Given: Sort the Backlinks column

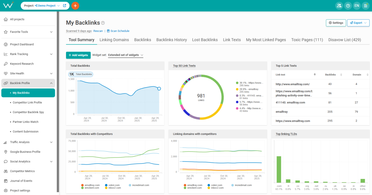Looking at the screenshot, I should coord(341,75).
